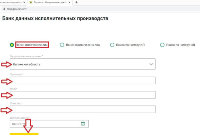Focus the Фамилия input field
The height and width of the screenshot is (135, 200).
click(83, 80)
